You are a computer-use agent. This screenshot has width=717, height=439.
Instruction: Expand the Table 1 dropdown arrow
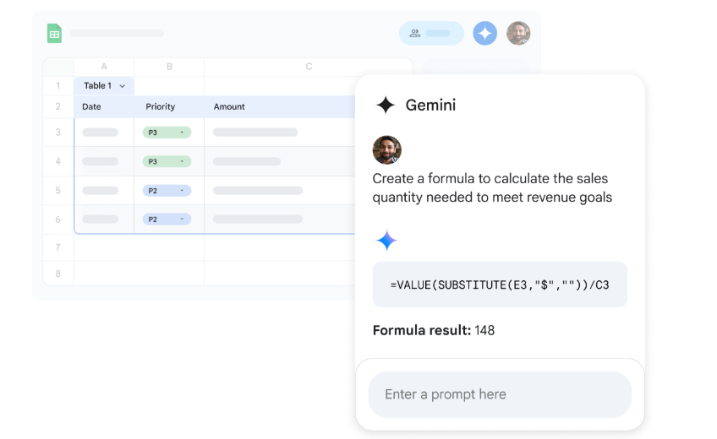[x=123, y=86]
